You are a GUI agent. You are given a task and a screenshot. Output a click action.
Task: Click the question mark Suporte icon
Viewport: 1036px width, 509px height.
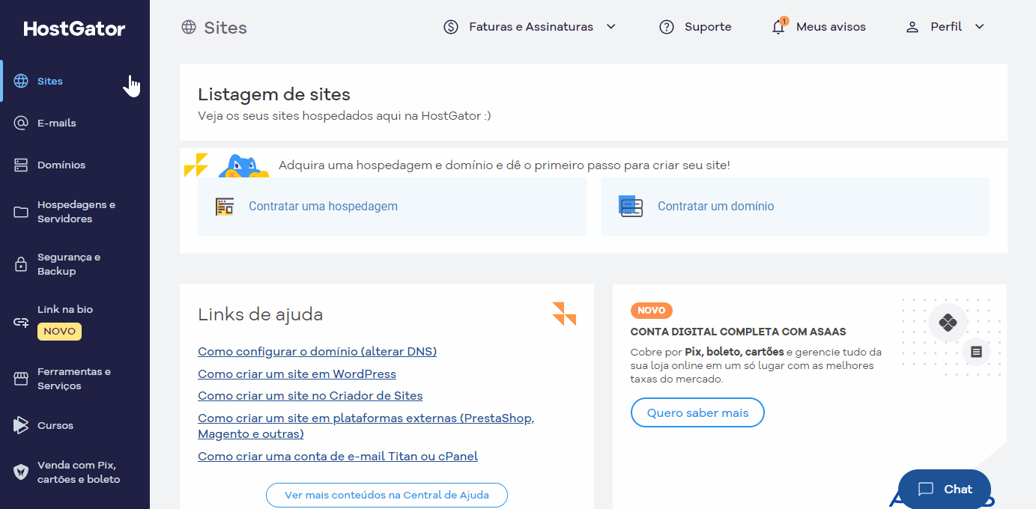[x=667, y=27]
